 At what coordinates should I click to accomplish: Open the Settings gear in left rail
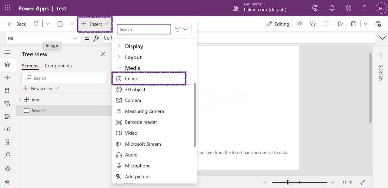click(7, 168)
